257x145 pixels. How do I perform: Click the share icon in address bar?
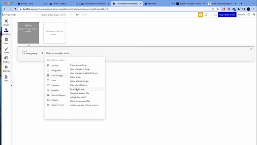213,9
